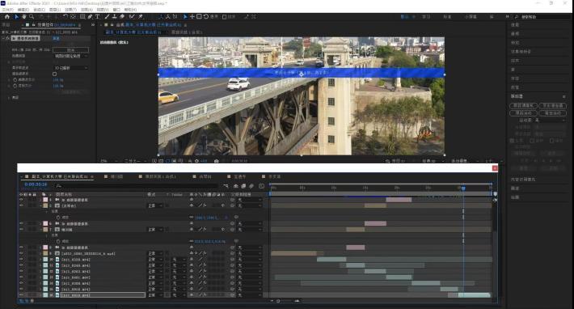Click the Home icon in the toolbar
Screen dimensions: 574x309
[7, 16]
